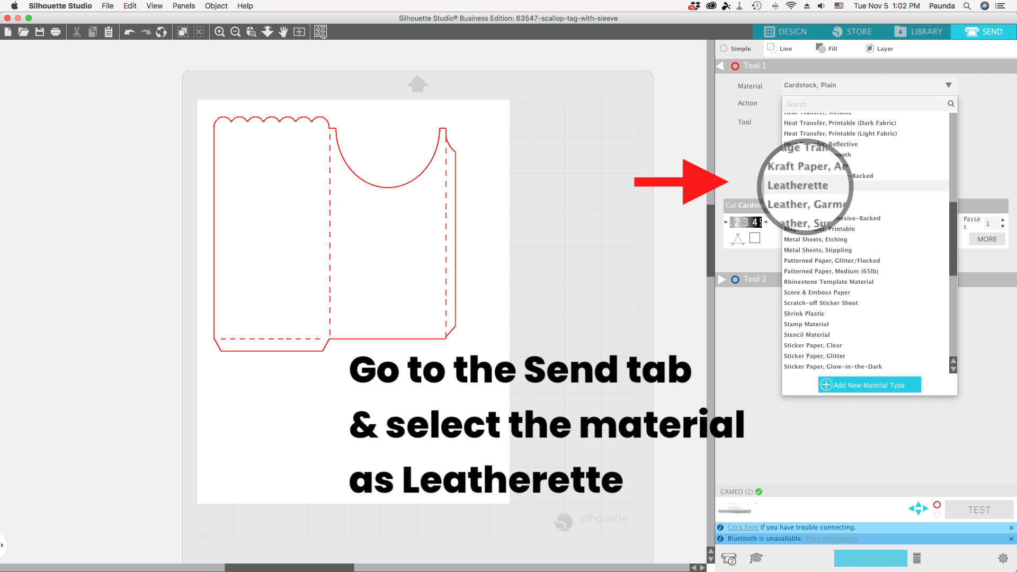
Task: Open settings gear at panel bottom
Action: (1003, 558)
